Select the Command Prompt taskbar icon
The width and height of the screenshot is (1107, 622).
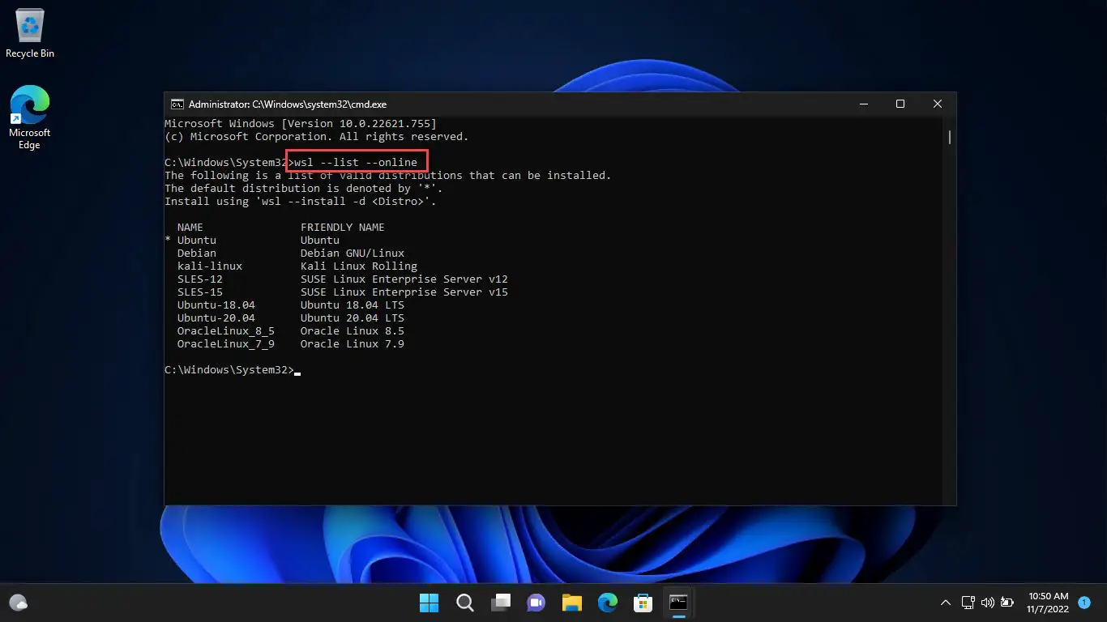(x=678, y=603)
